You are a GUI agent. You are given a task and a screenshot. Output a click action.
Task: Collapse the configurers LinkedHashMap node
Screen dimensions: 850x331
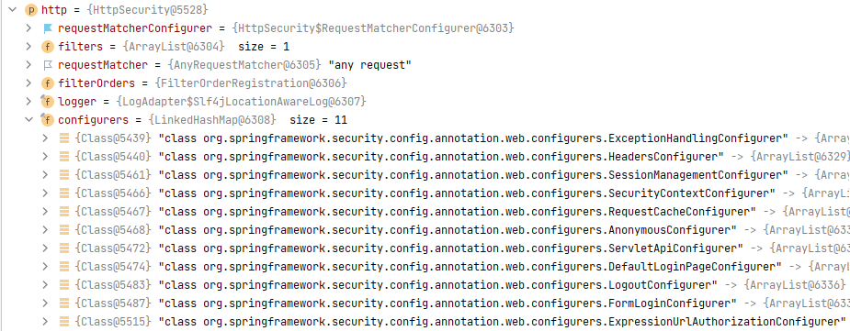[x=29, y=119]
